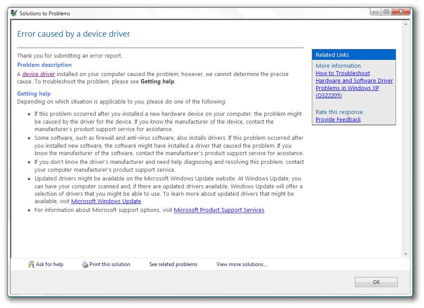Image resolution: width=424 pixels, height=308 pixels.
Task: Click the Problem description heading
Action: pos(45,65)
